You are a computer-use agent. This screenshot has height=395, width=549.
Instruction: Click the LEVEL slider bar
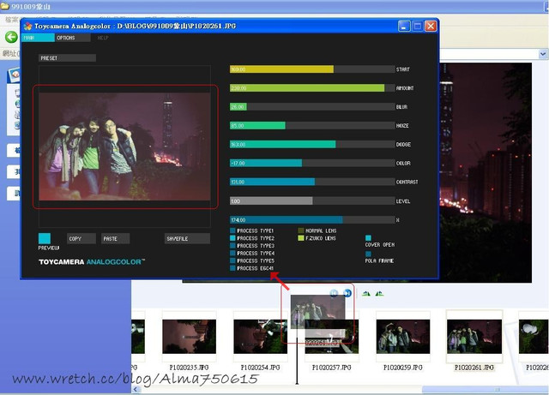(x=312, y=200)
